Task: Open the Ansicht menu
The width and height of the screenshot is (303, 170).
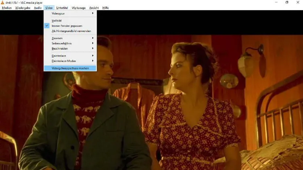Action: tap(94, 8)
